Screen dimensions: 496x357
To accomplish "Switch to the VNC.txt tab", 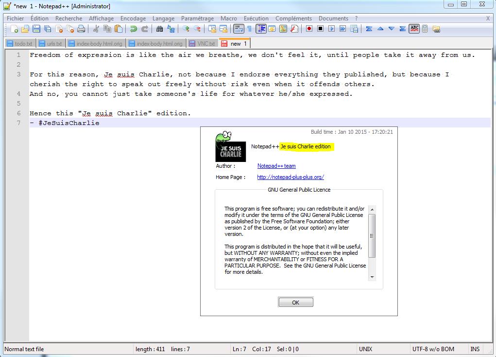I will pos(203,43).
